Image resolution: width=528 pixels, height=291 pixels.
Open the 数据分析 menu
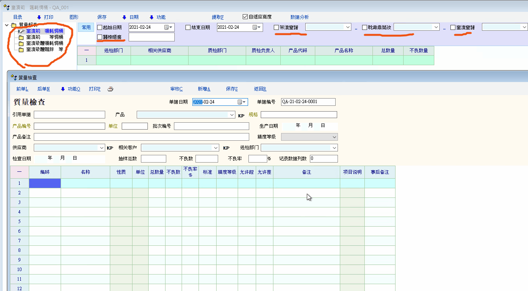pyautogui.click(x=300, y=17)
